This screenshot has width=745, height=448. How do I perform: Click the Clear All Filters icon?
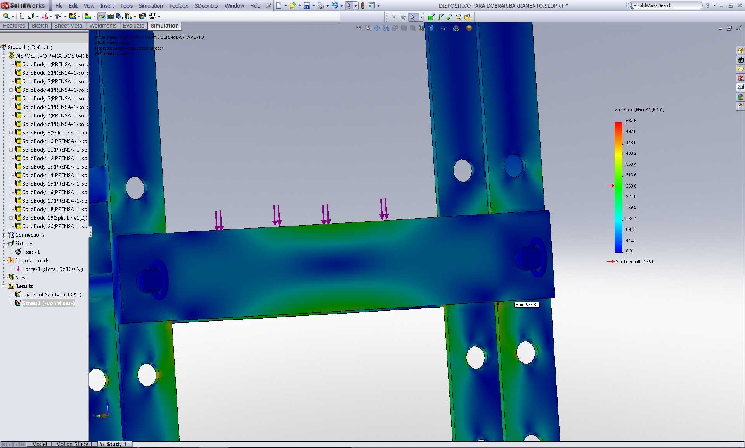pos(403,17)
